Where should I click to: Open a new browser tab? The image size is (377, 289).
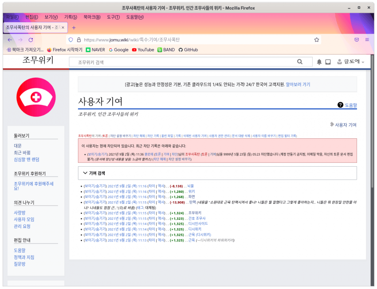(x=74, y=27)
